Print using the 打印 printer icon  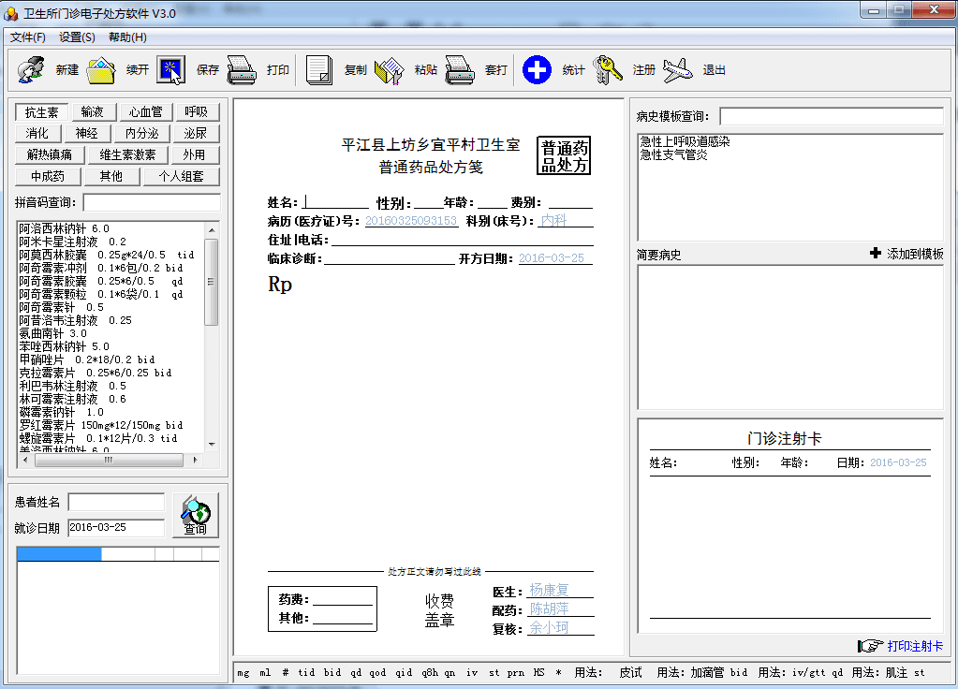242,70
